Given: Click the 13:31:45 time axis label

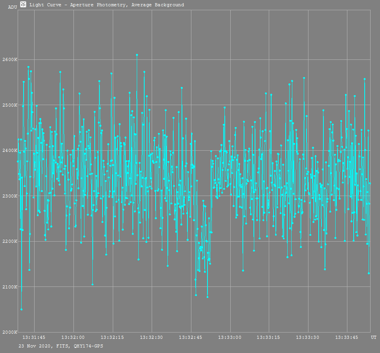Looking at the screenshot, I should [34, 338].
